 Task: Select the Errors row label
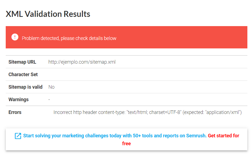pyautogui.click(x=14, y=112)
